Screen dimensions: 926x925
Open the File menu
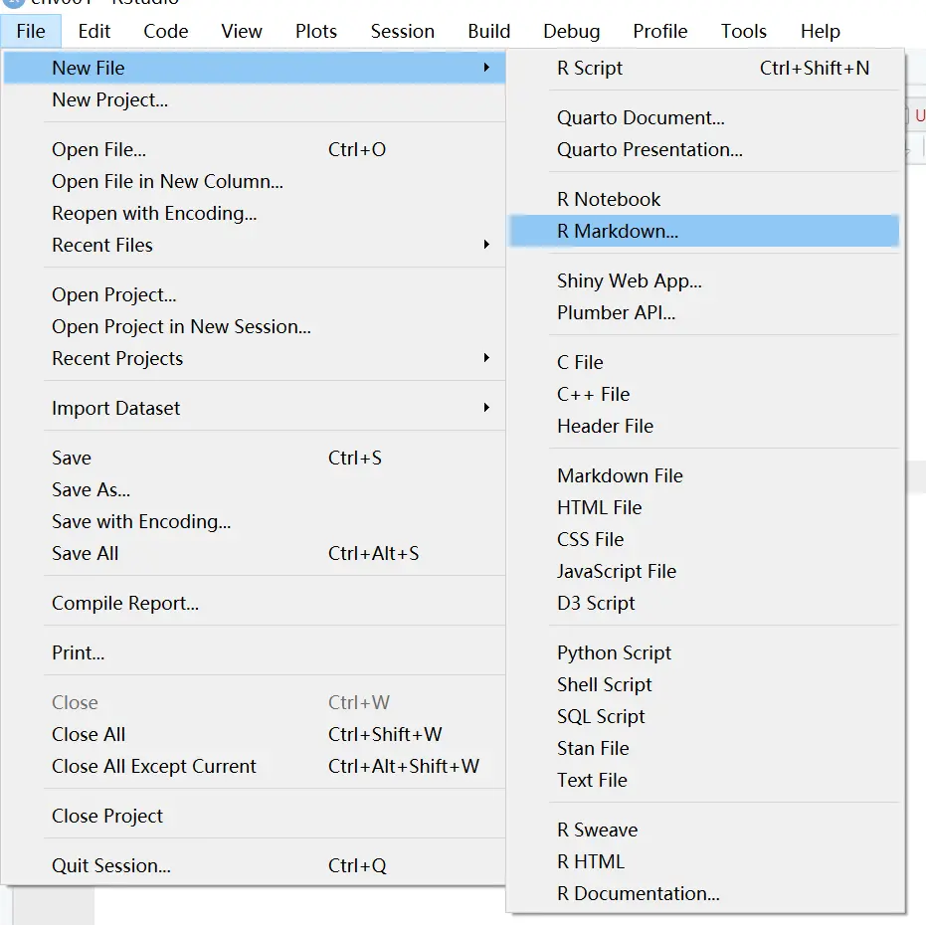coord(31,31)
